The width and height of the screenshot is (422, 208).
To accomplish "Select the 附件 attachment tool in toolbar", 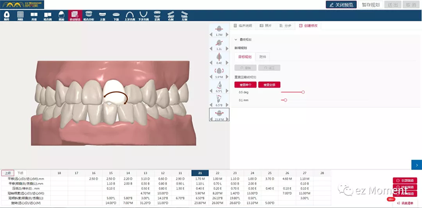I will [x=6, y=15].
